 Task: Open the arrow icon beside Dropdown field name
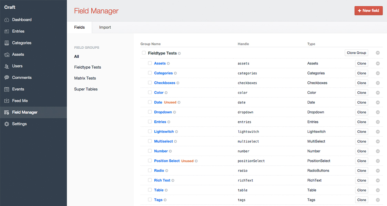[x=174, y=112]
